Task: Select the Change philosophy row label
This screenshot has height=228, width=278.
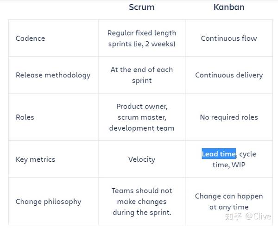Action: click(x=48, y=202)
